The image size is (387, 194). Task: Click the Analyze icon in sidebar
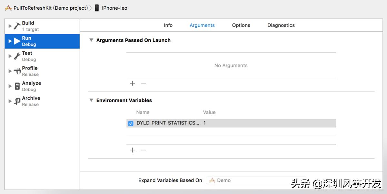click(x=17, y=86)
